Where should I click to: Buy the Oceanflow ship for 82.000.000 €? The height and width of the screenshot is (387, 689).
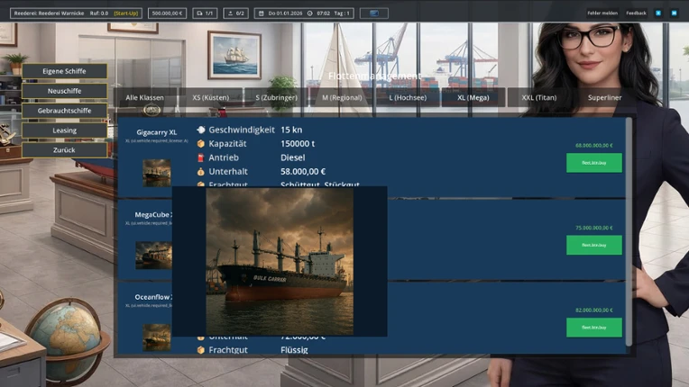[x=594, y=328]
